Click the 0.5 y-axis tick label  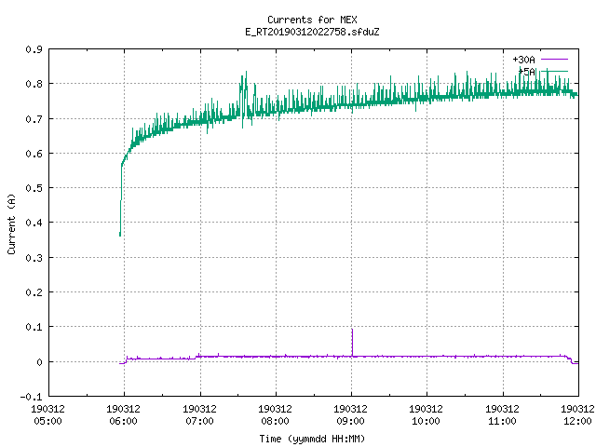tap(34, 188)
